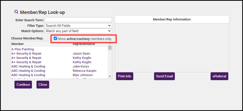
Task: Click the member list scroll up arrow
Action: click(110, 43)
